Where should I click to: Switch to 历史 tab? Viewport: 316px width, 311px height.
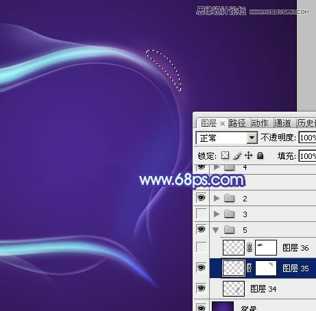pyautogui.click(x=306, y=123)
